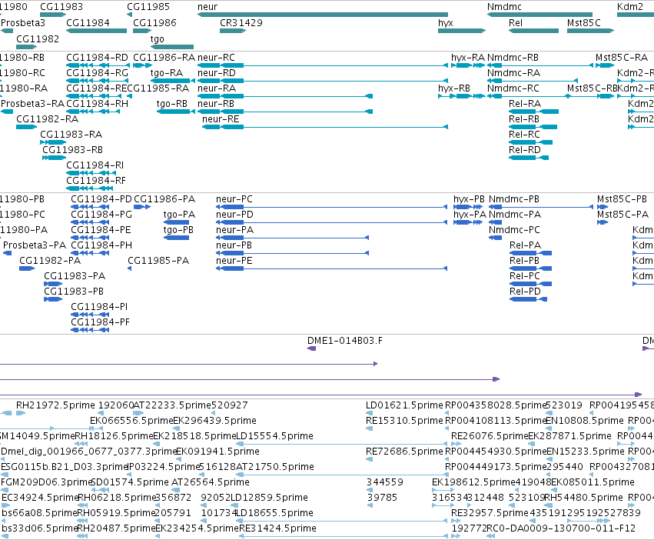
Task: Select the DME1-014B03.F feature label
Action: pos(344,341)
